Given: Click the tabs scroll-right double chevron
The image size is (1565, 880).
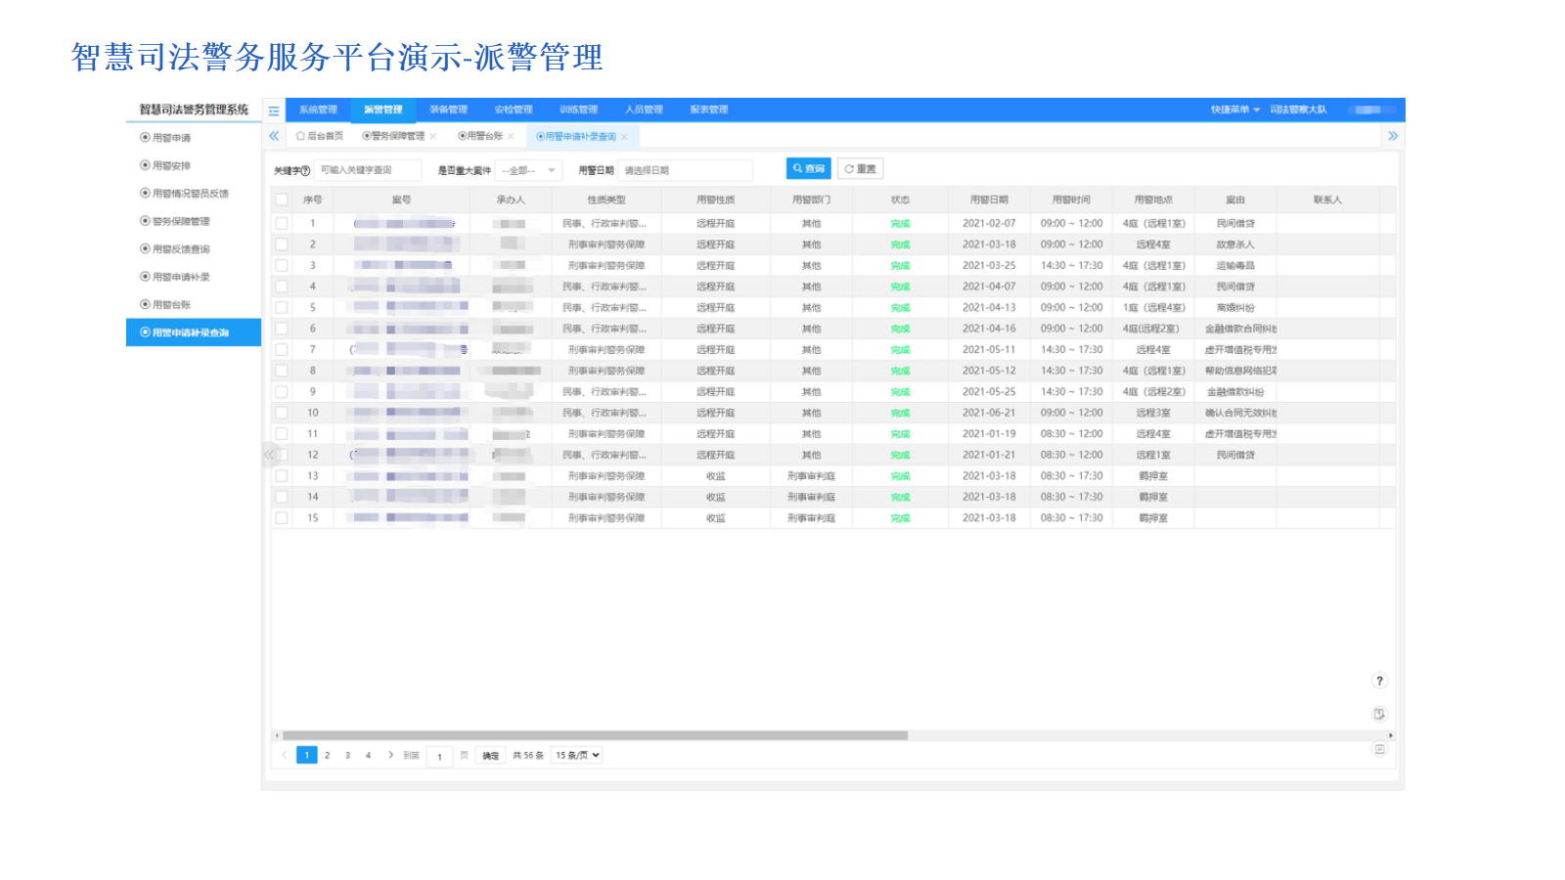Looking at the screenshot, I should click(x=1393, y=136).
